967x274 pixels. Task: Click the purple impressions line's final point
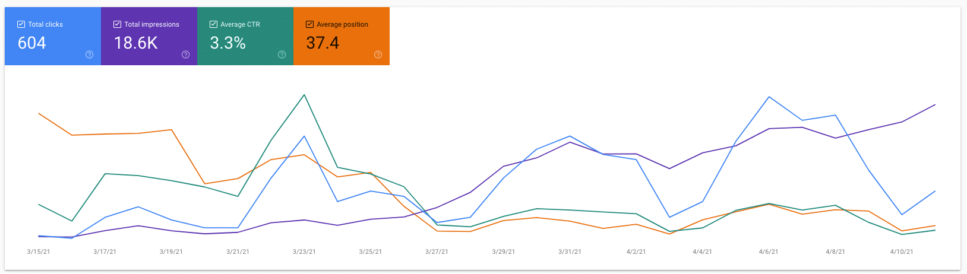935,105
